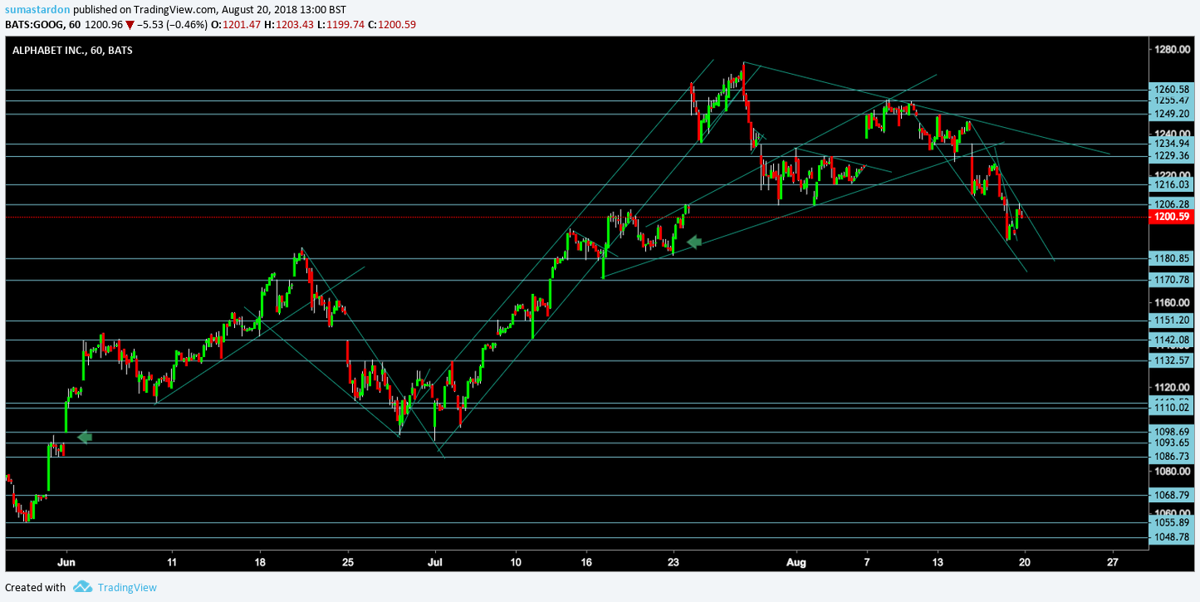This screenshot has width=1200, height=602.
Task: Click the 1216.03 price level label
Action: point(1172,184)
